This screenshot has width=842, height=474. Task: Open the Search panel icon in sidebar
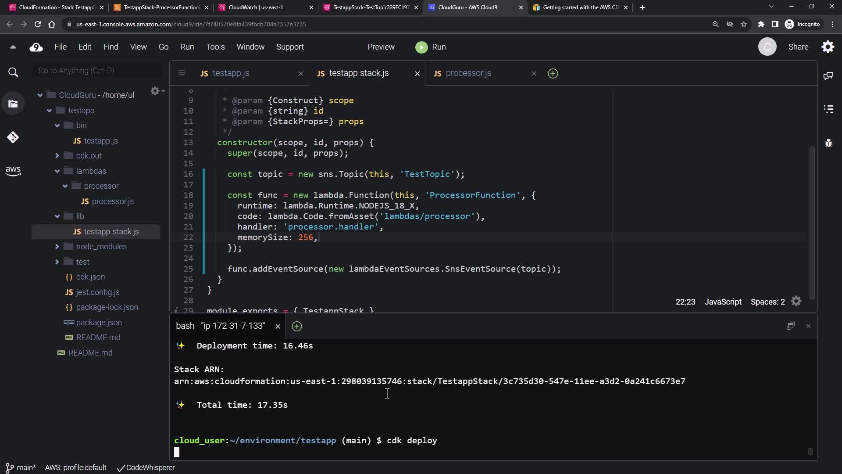(13, 72)
